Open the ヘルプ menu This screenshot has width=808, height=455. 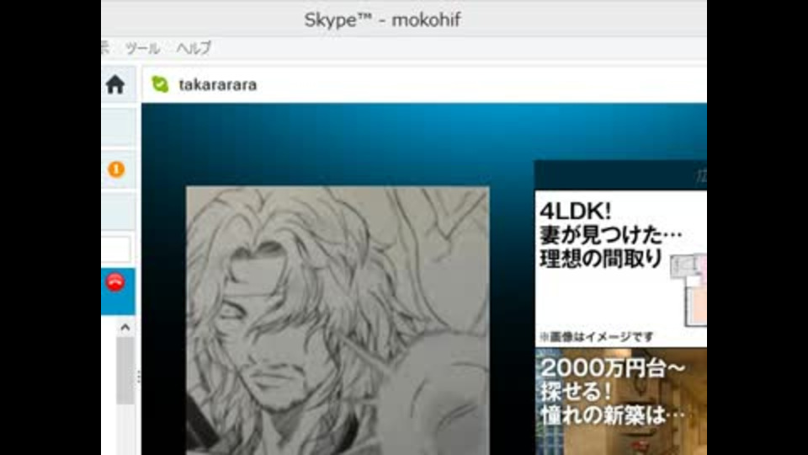click(194, 49)
